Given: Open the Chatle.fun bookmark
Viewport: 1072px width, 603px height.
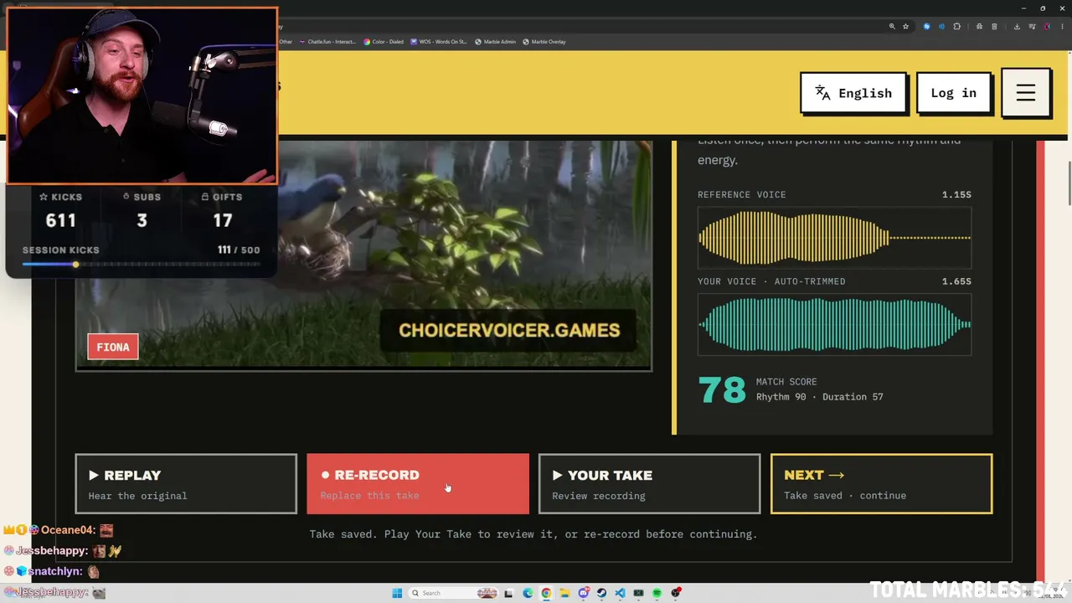Looking at the screenshot, I should (x=327, y=42).
